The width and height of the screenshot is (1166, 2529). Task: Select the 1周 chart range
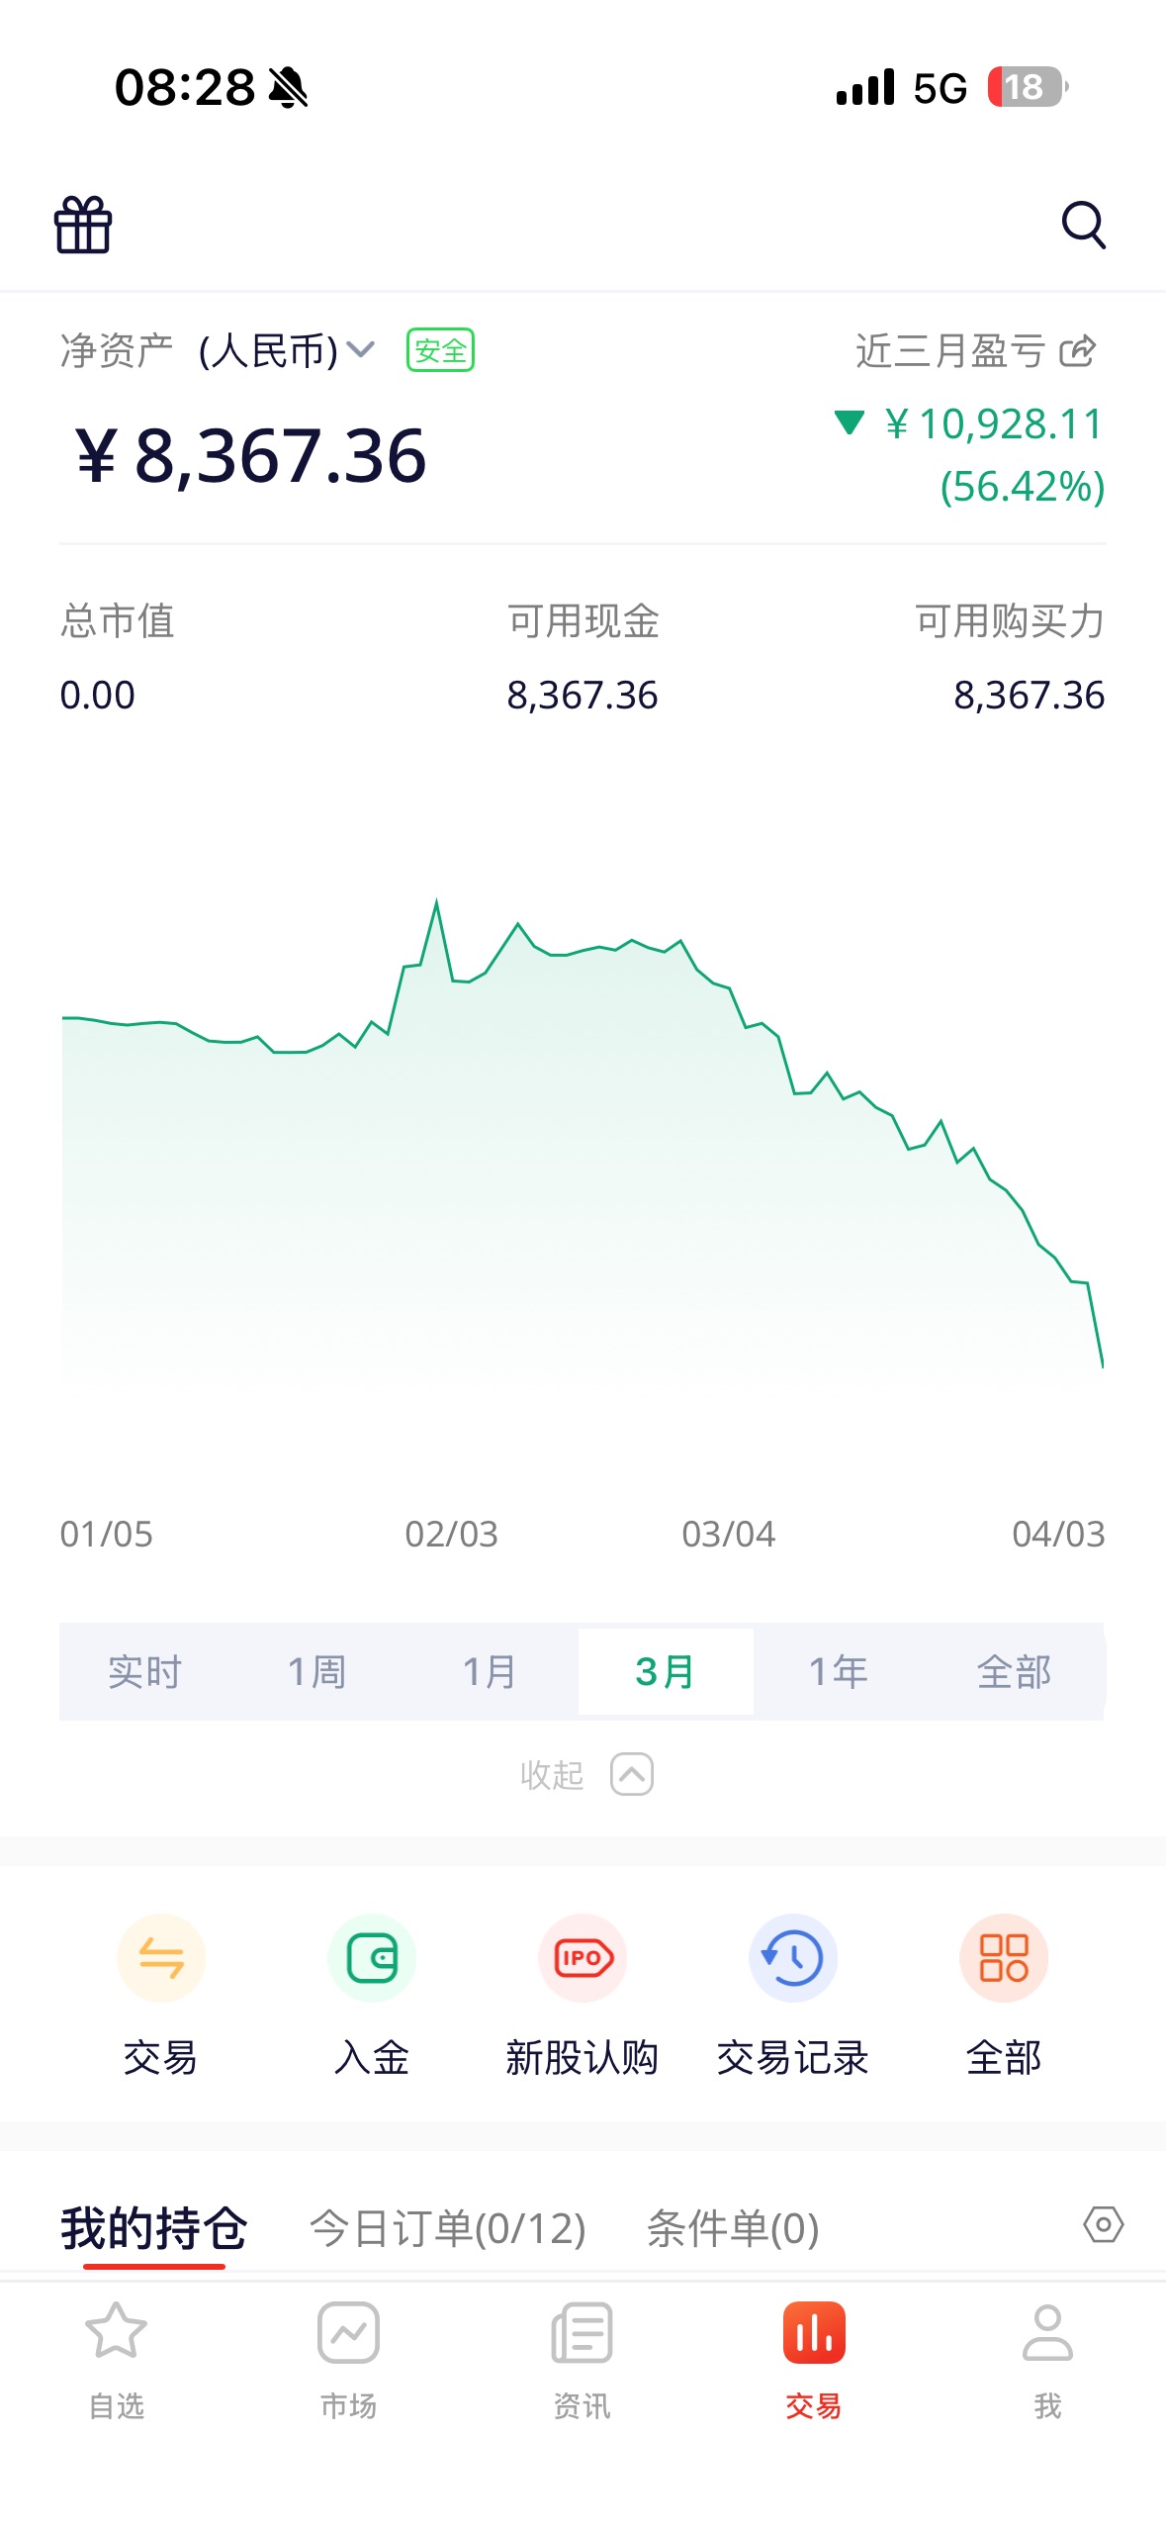point(316,1672)
